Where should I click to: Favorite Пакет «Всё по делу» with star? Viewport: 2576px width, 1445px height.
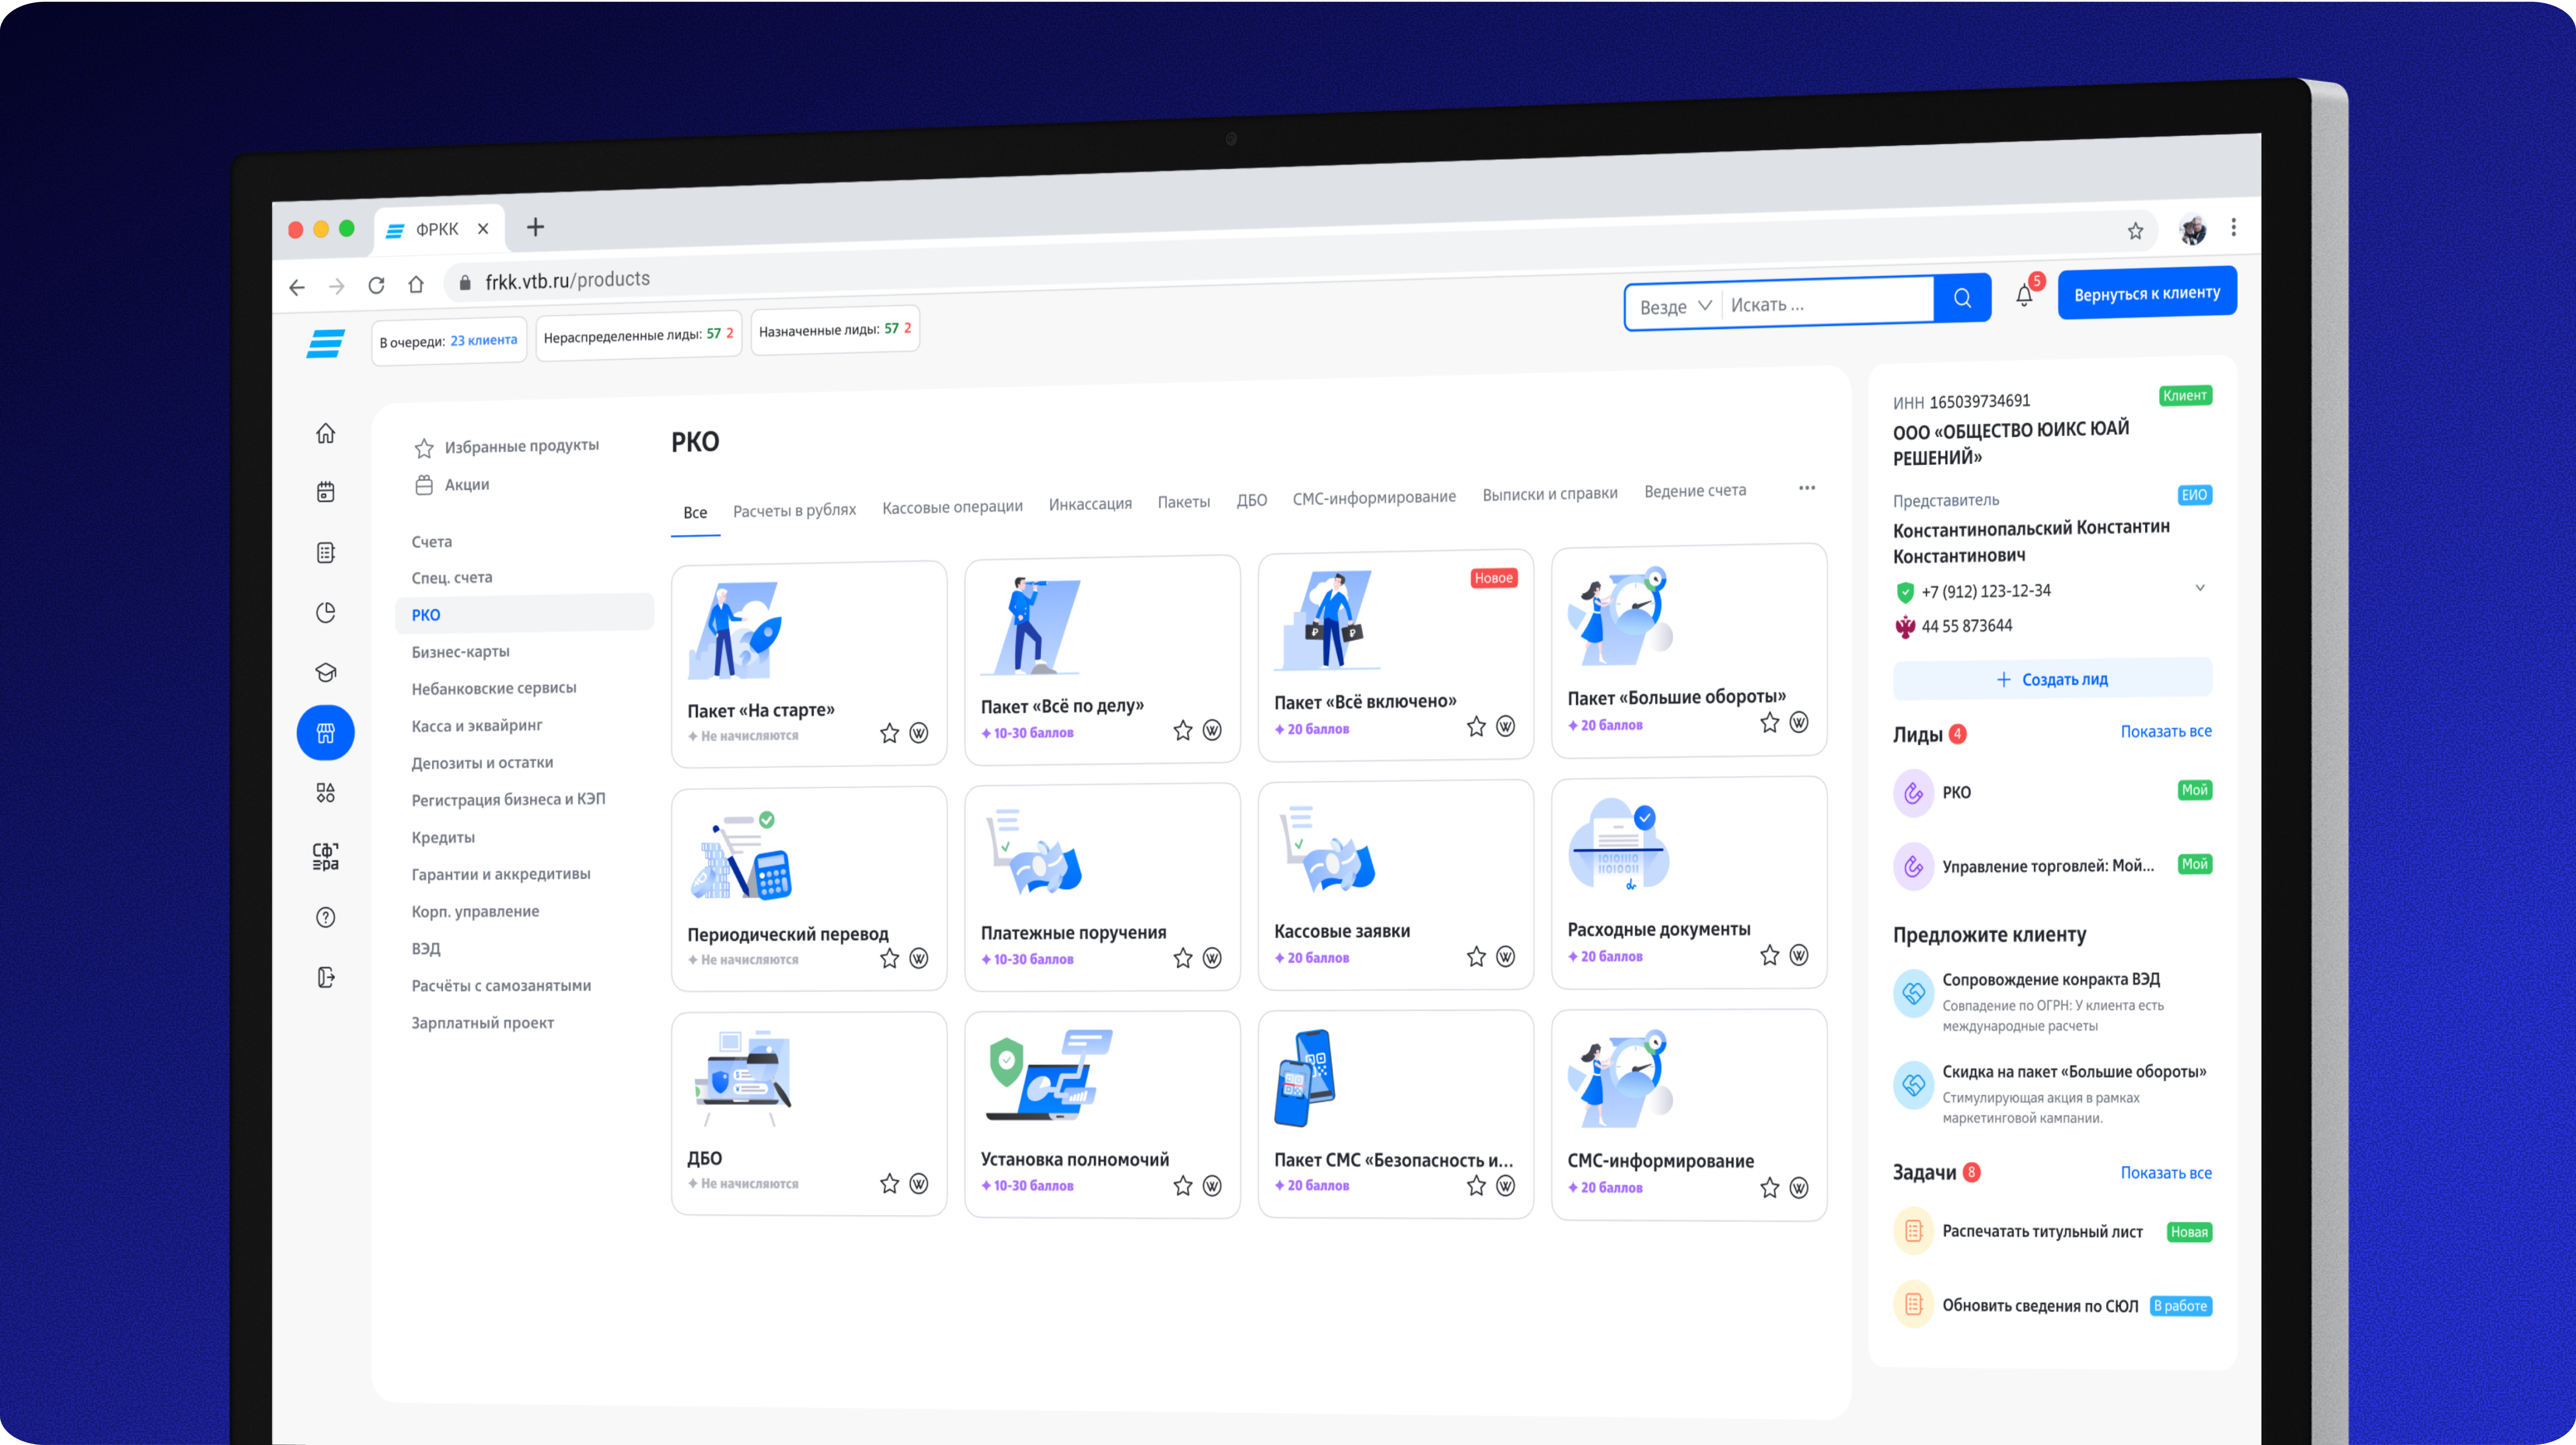pyautogui.click(x=1183, y=730)
